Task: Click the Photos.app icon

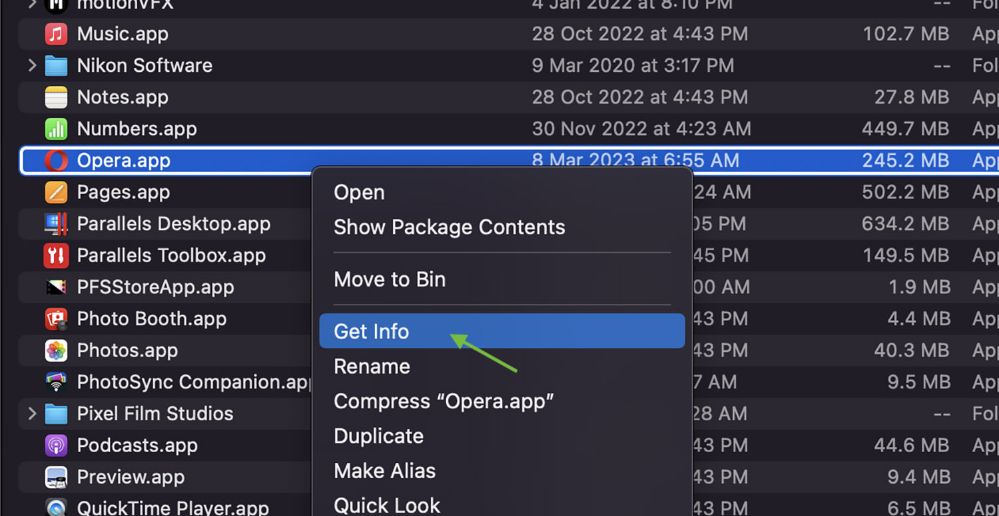Action: [56, 350]
